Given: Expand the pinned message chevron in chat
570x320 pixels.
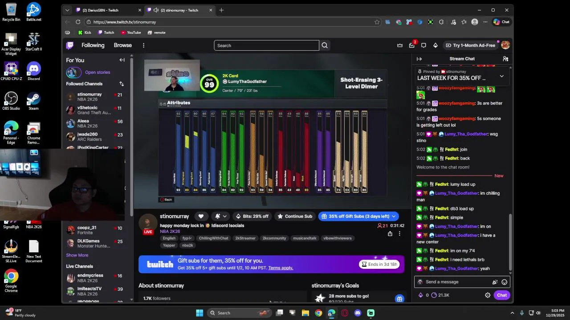Looking at the screenshot, I should [x=501, y=76].
